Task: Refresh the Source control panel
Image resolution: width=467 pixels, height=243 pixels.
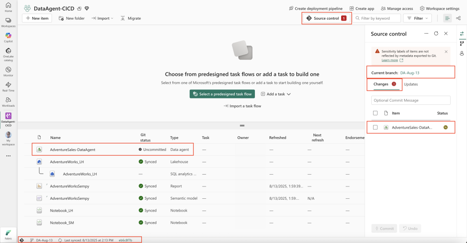Action: click(x=436, y=34)
